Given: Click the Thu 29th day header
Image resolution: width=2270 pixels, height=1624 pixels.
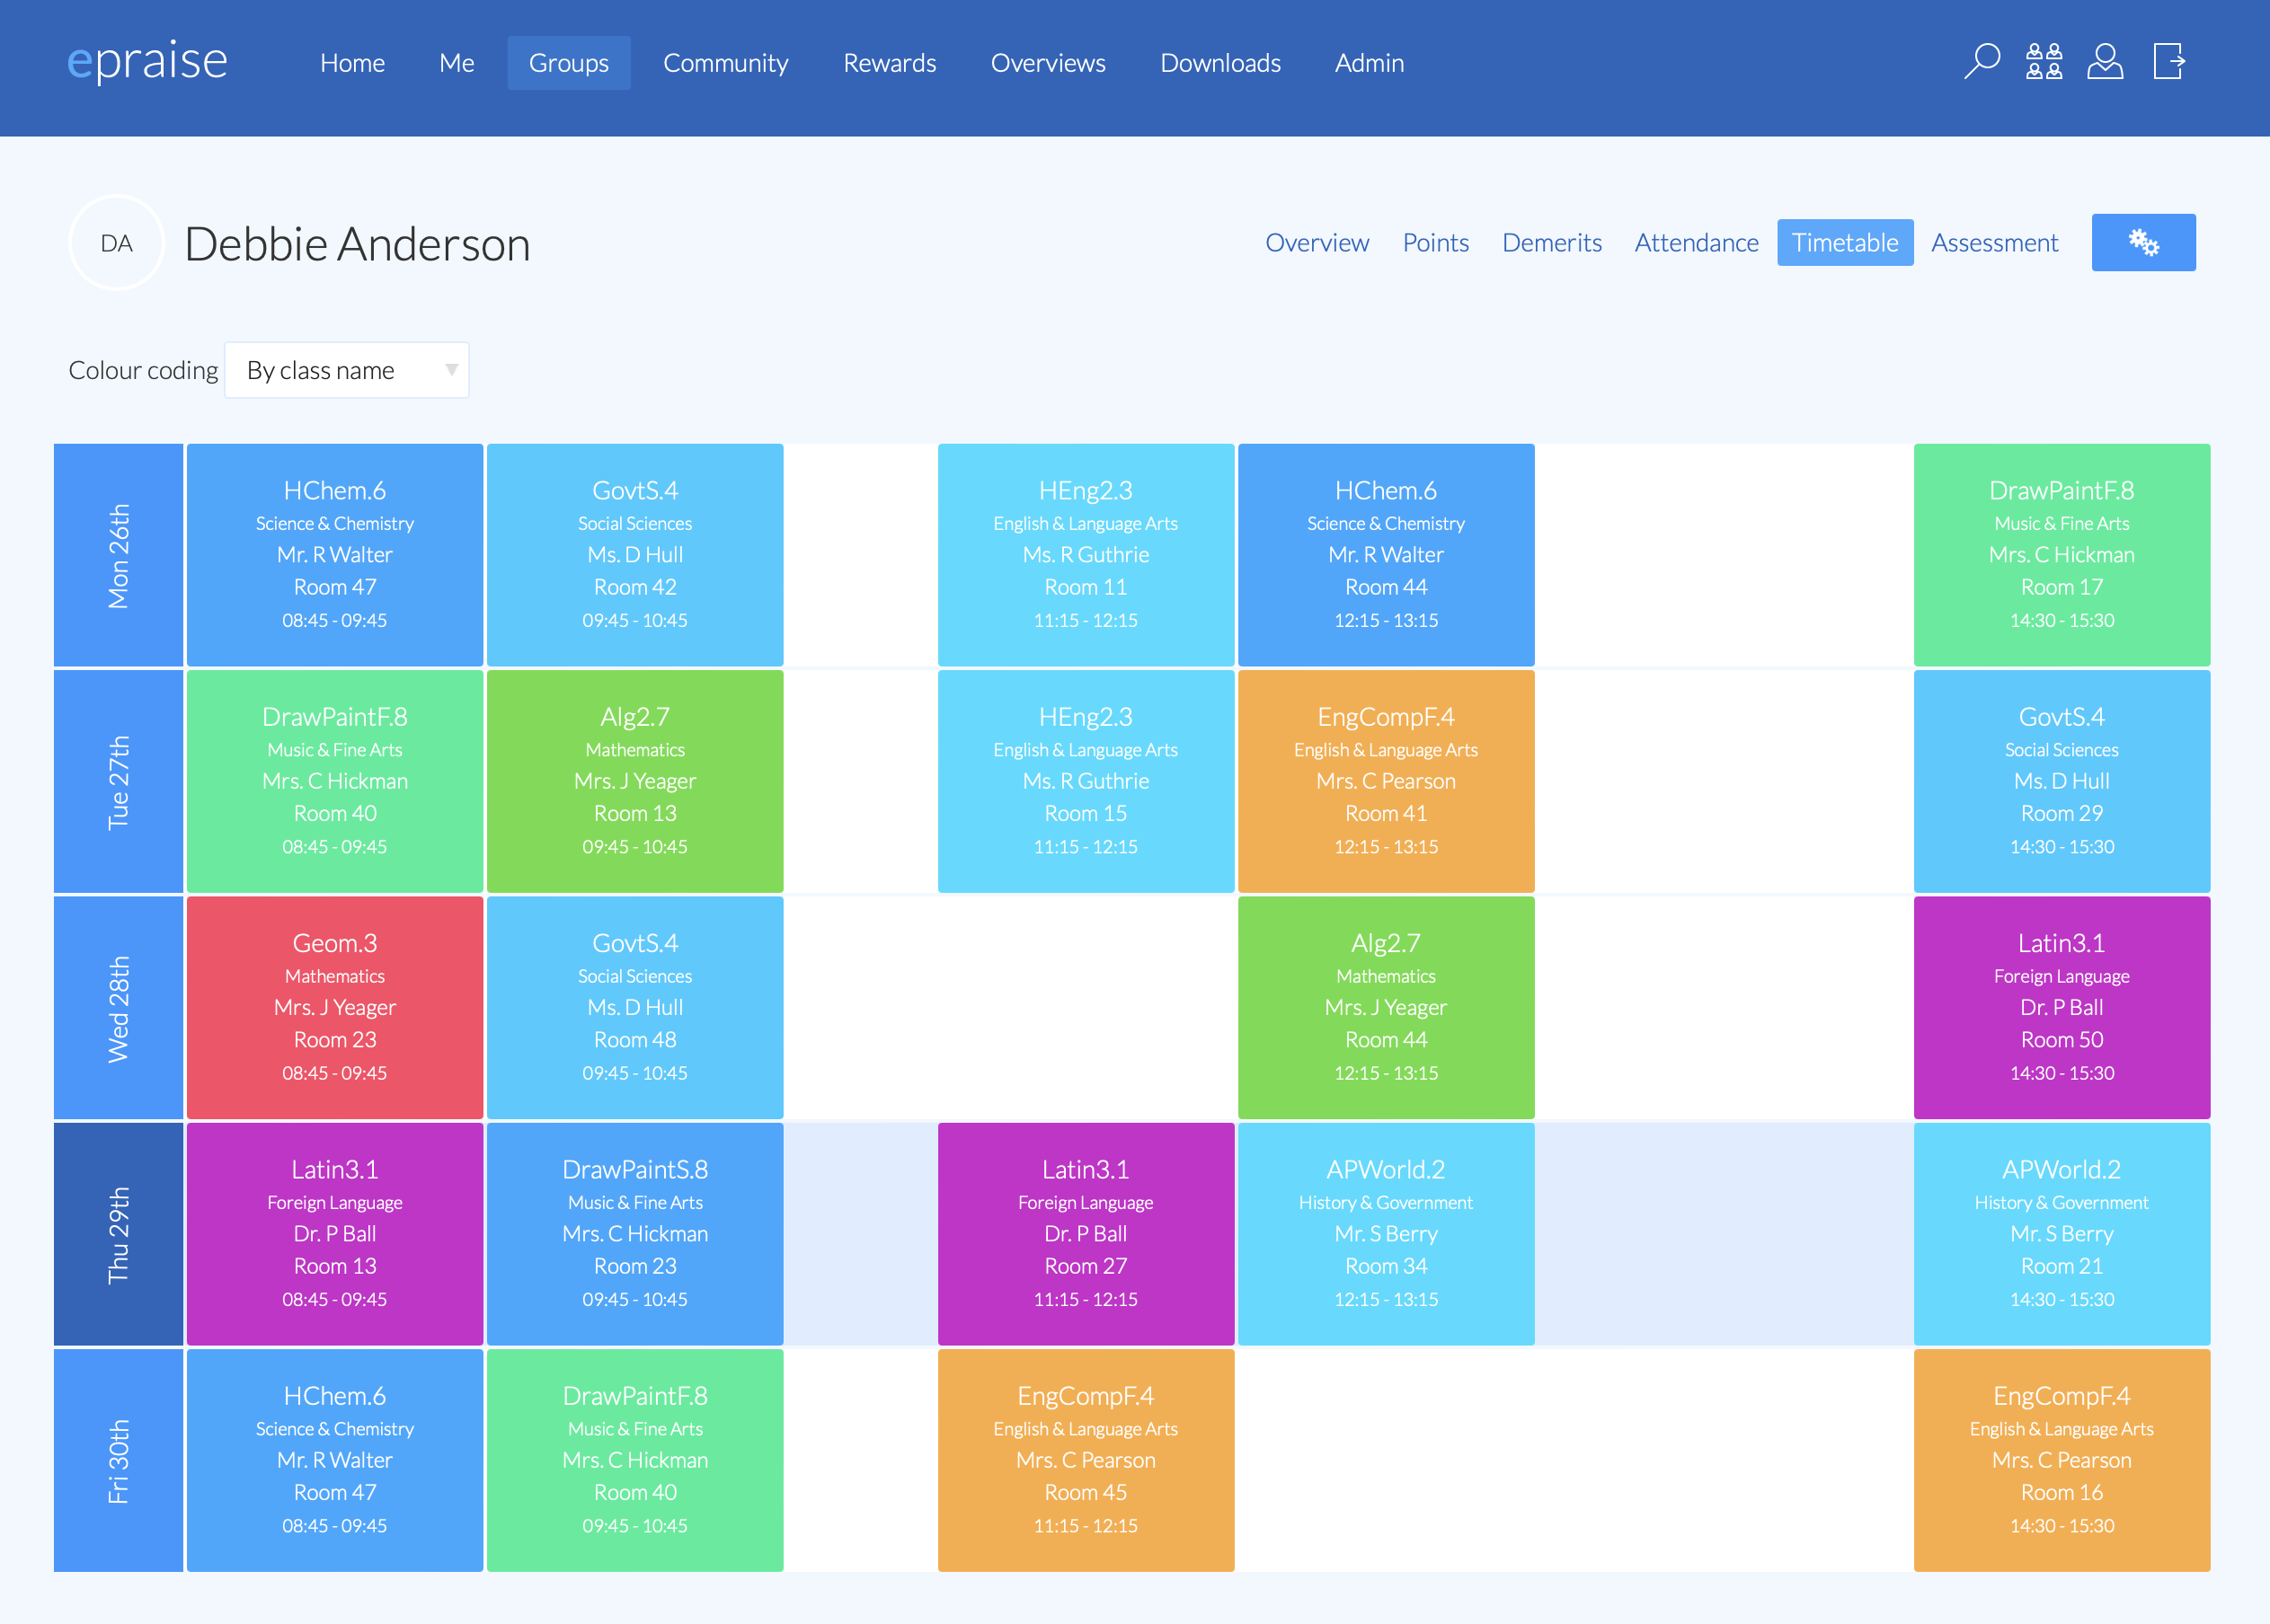Looking at the screenshot, I should 118,1234.
